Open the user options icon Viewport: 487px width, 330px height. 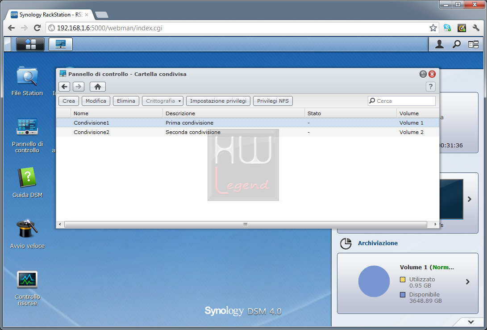[439, 45]
